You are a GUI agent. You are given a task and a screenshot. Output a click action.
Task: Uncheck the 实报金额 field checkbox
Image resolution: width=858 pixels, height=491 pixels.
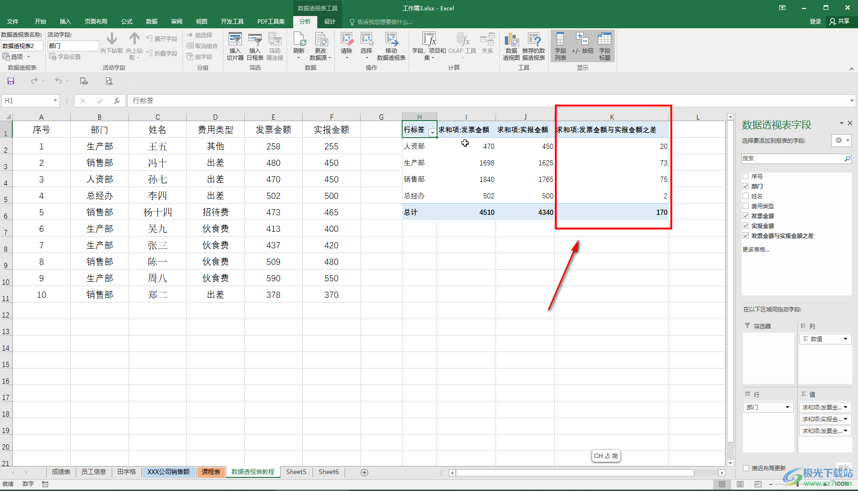(746, 226)
